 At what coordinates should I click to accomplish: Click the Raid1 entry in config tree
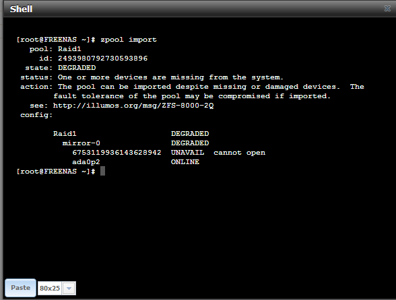(65, 134)
